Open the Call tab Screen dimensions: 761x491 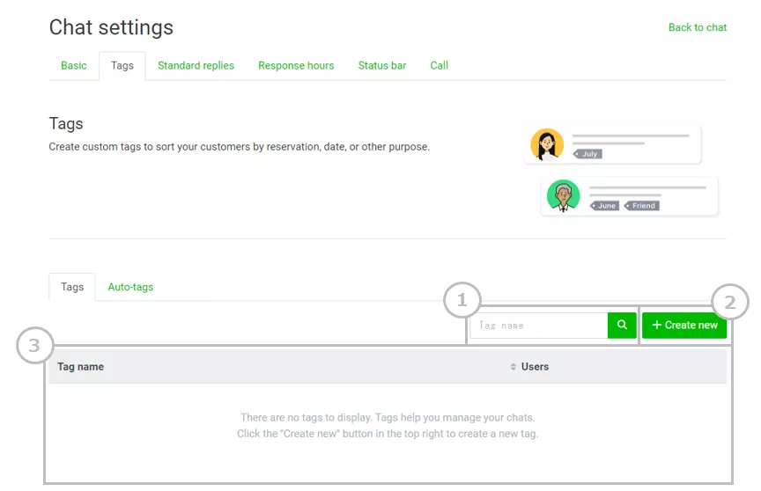[x=440, y=65]
